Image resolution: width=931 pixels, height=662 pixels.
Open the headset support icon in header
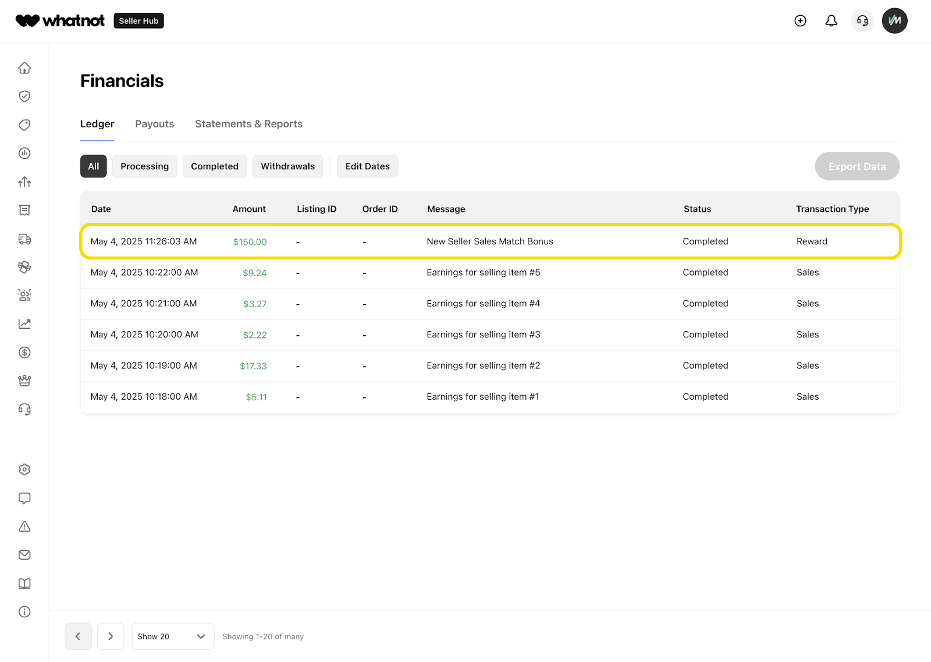(x=862, y=21)
